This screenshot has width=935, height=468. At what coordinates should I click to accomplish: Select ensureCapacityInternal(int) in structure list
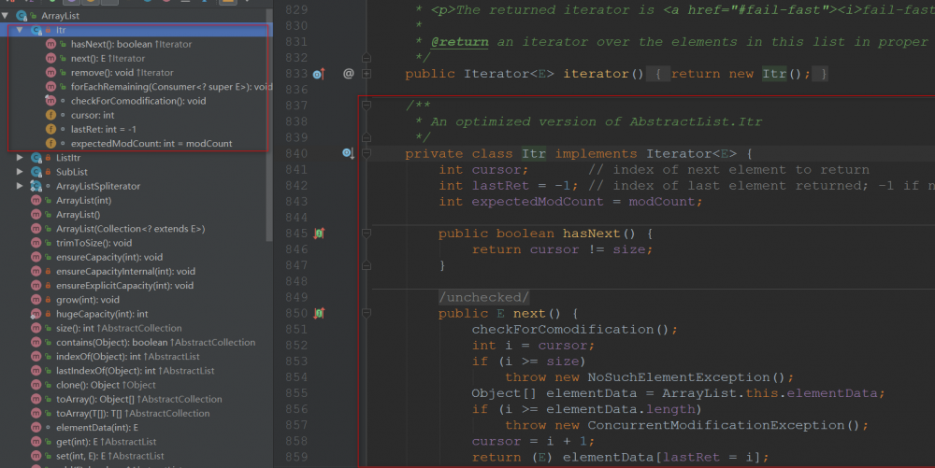[124, 271]
